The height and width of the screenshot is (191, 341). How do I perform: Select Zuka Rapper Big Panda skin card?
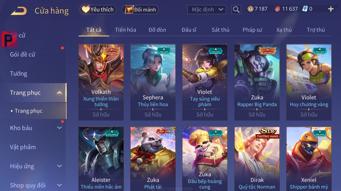[257, 82]
